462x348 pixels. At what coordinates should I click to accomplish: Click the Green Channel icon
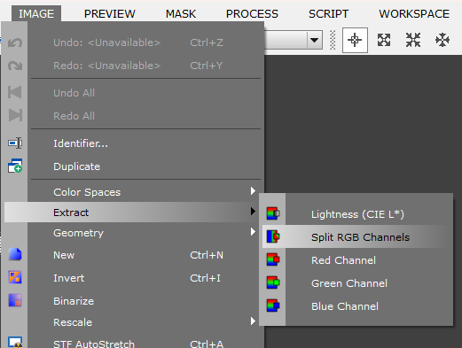273,282
